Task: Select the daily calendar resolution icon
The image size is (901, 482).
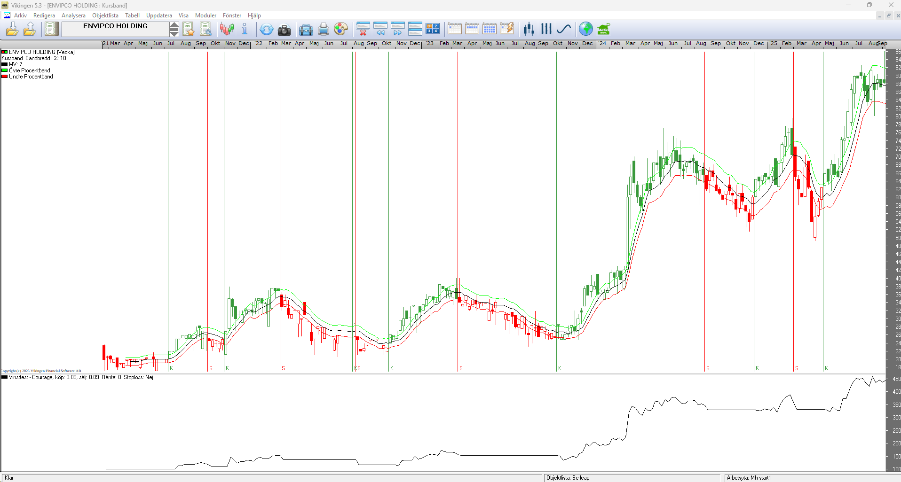Action: tap(454, 29)
